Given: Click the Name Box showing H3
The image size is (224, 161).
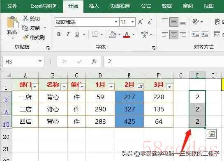Looking at the screenshot, I should pyautogui.click(x=20, y=61).
